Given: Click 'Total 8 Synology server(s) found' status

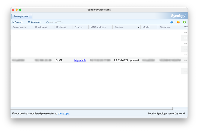Looking at the screenshot, I should [167, 114].
